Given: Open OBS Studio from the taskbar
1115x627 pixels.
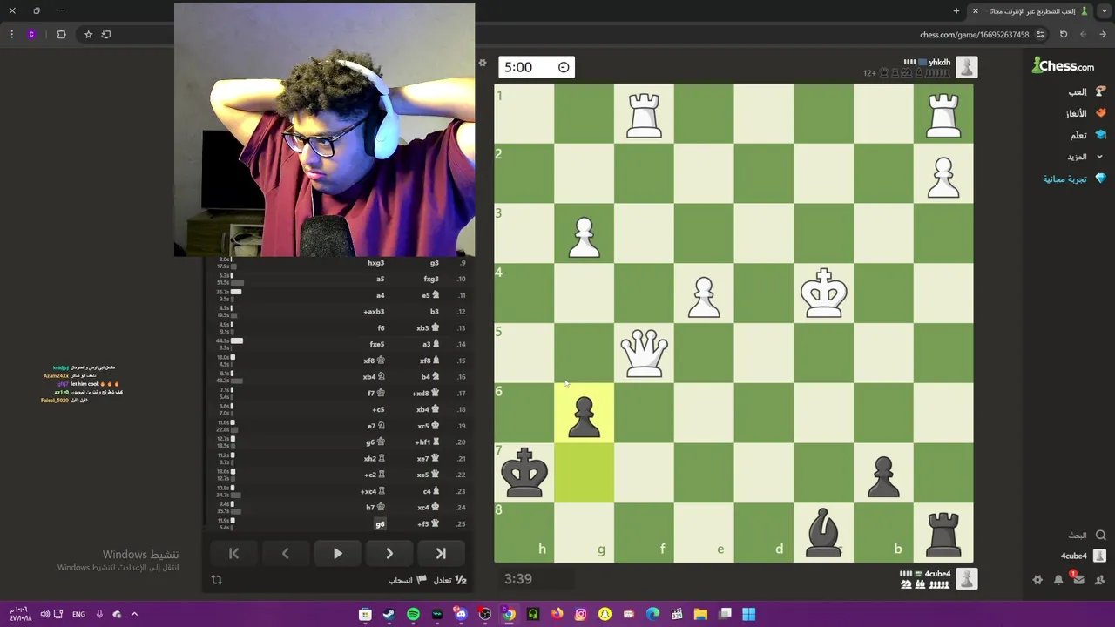Looking at the screenshot, I should click(484, 614).
